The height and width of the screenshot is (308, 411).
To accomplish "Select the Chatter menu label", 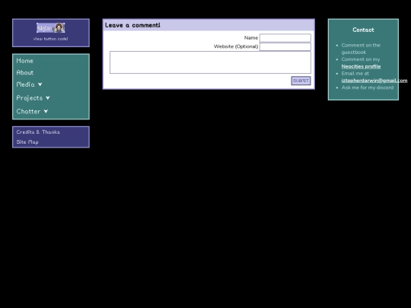I will [28, 111].
